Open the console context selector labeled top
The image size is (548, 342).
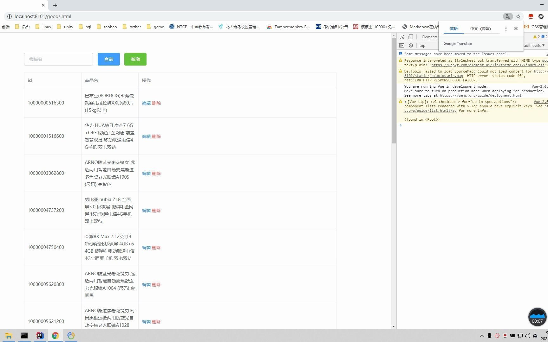coord(422,46)
